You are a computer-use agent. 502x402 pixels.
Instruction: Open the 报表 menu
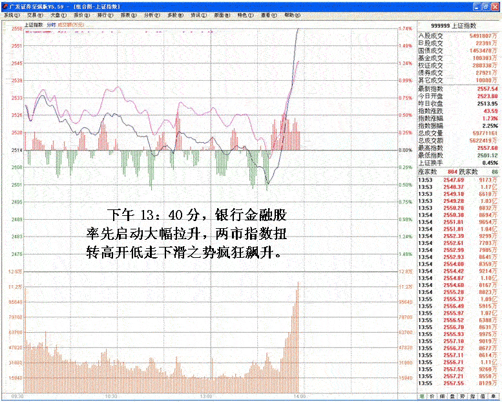(129, 14)
